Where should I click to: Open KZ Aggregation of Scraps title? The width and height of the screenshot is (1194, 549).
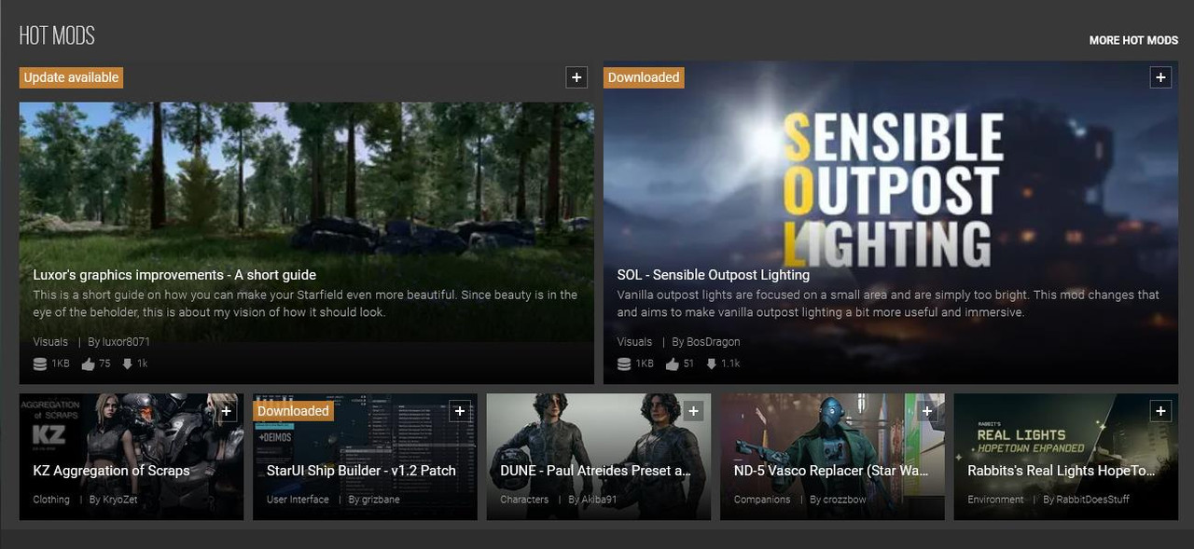[x=111, y=471]
